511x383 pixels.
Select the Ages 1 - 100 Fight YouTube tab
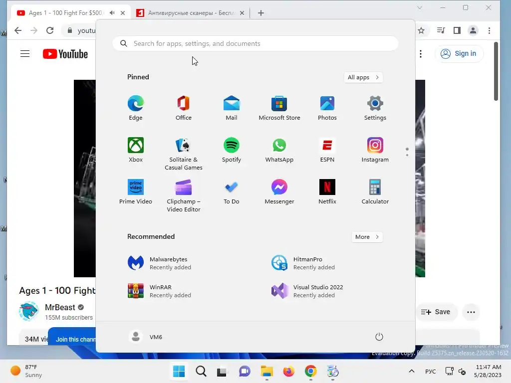(65, 12)
